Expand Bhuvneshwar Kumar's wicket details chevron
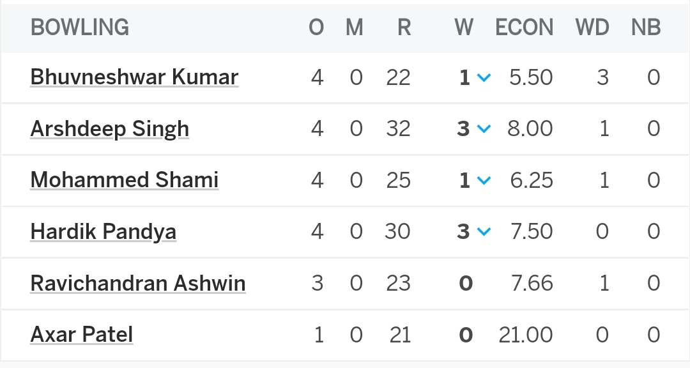The height and width of the screenshot is (368, 690). click(484, 78)
